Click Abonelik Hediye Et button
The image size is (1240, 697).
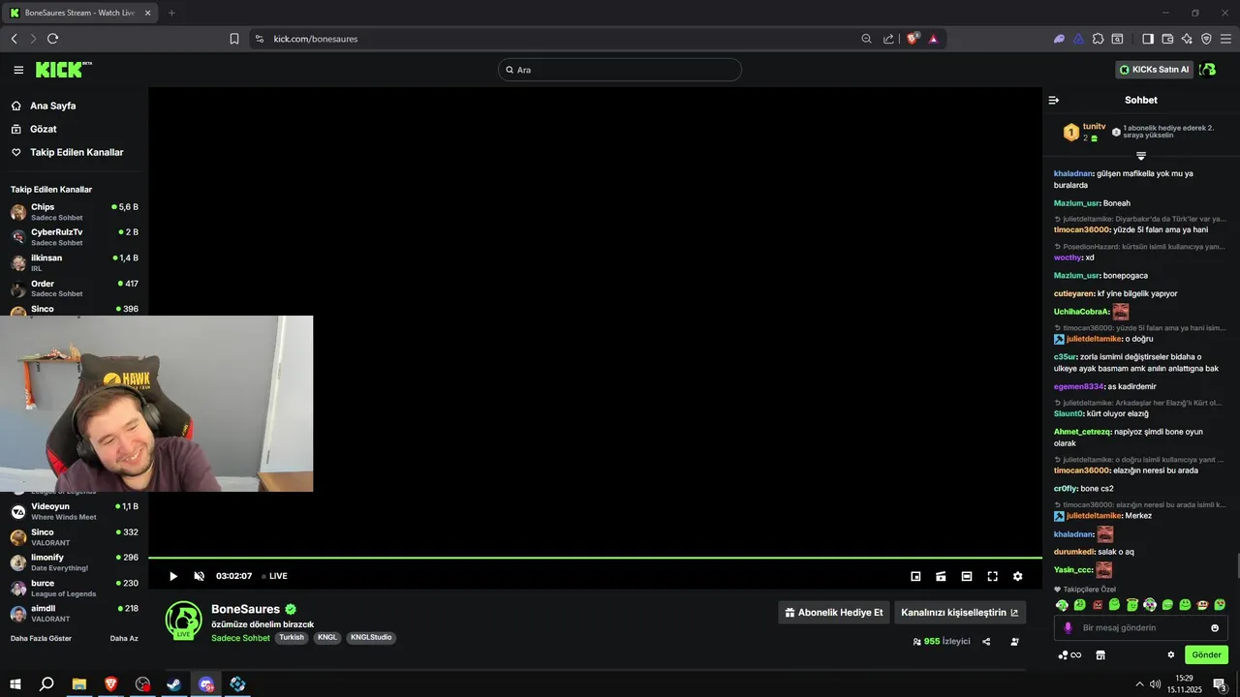[x=834, y=613]
